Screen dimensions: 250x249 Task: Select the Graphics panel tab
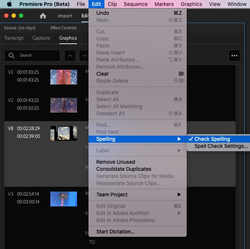coord(68,38)
